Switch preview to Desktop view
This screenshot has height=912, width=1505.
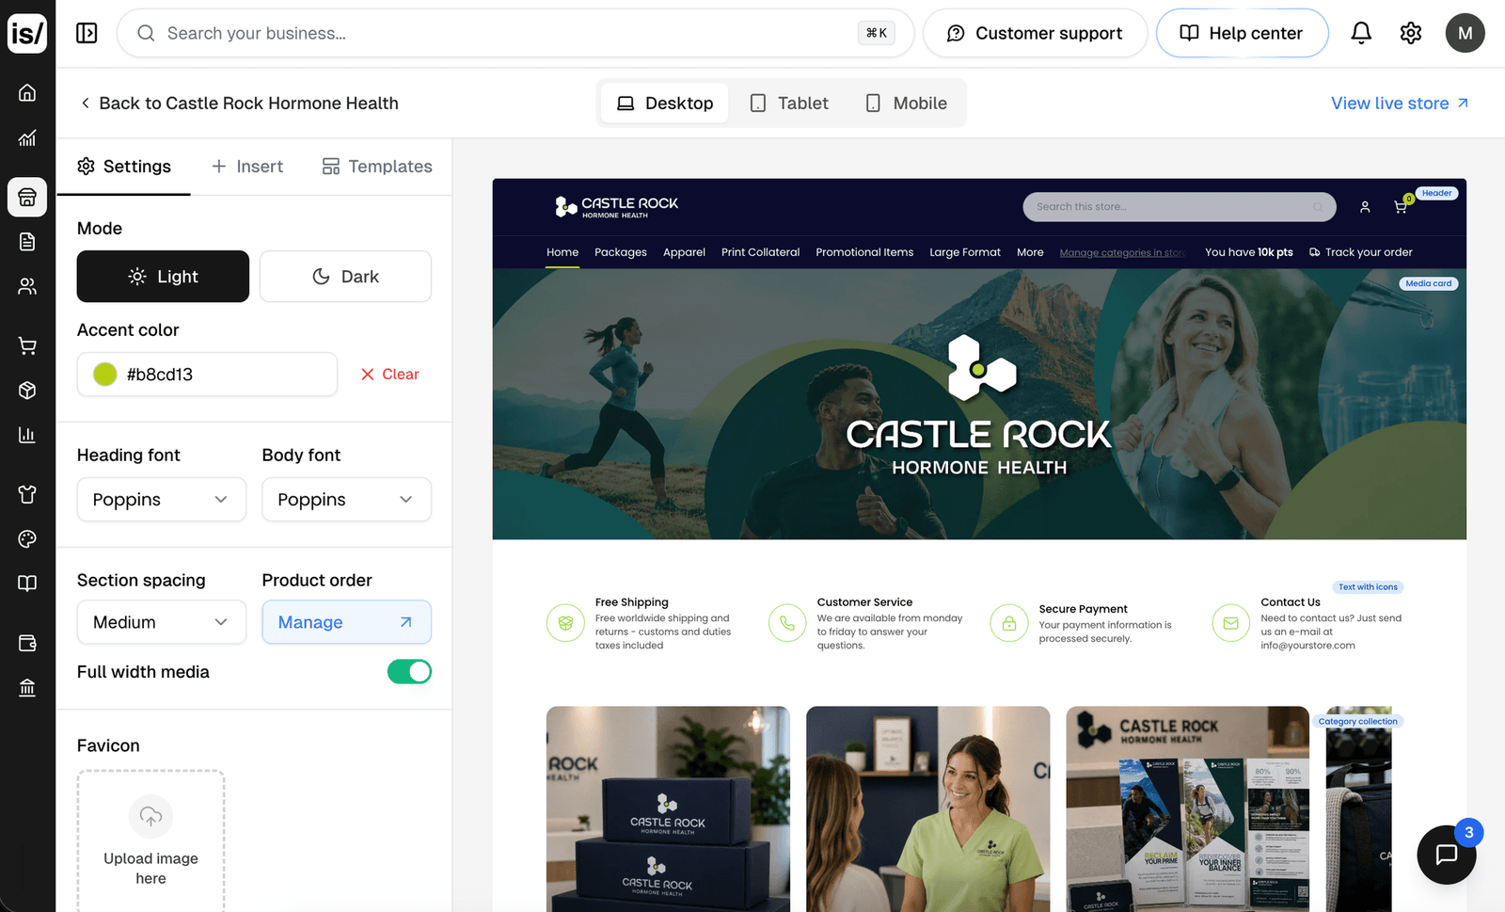(664, 104)
